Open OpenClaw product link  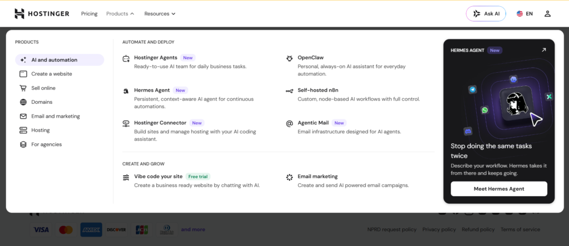(x=311, y=58)
